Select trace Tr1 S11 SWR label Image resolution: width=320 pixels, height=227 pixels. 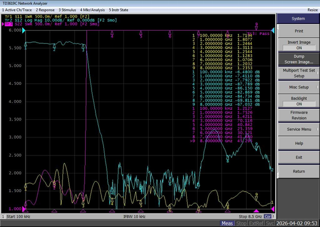pos(47,16)
